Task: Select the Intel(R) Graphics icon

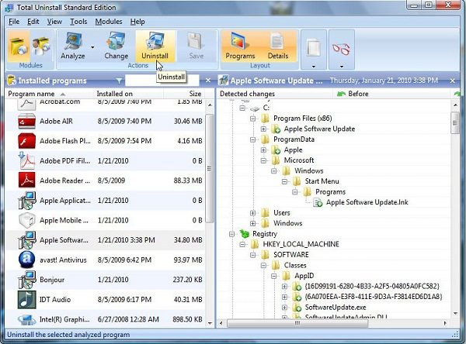Action: coord(26,319)
